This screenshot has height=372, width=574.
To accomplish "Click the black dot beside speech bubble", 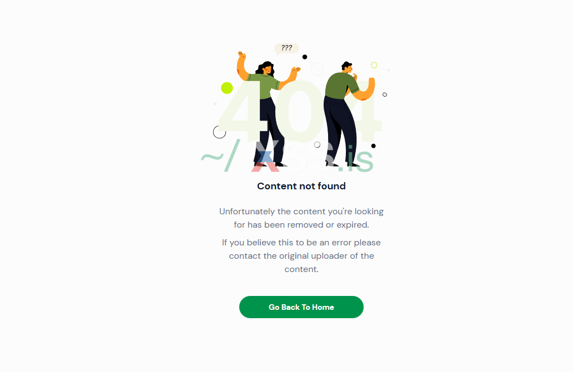I will tap(305, 57).
